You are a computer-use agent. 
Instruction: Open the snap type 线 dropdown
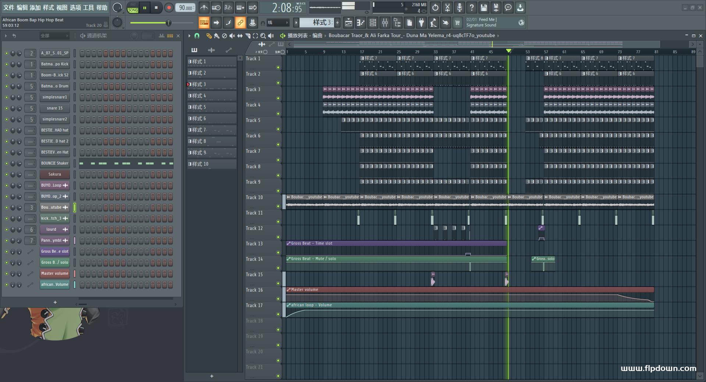coord(278,23)
